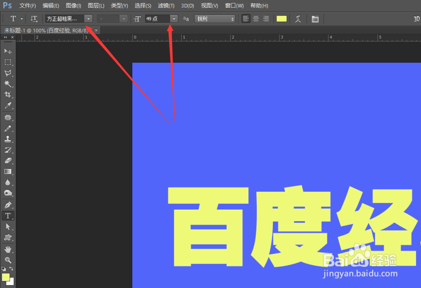Open the font size dropdown arrow
Screen dimensions: 421x288
tap(174, 19)
